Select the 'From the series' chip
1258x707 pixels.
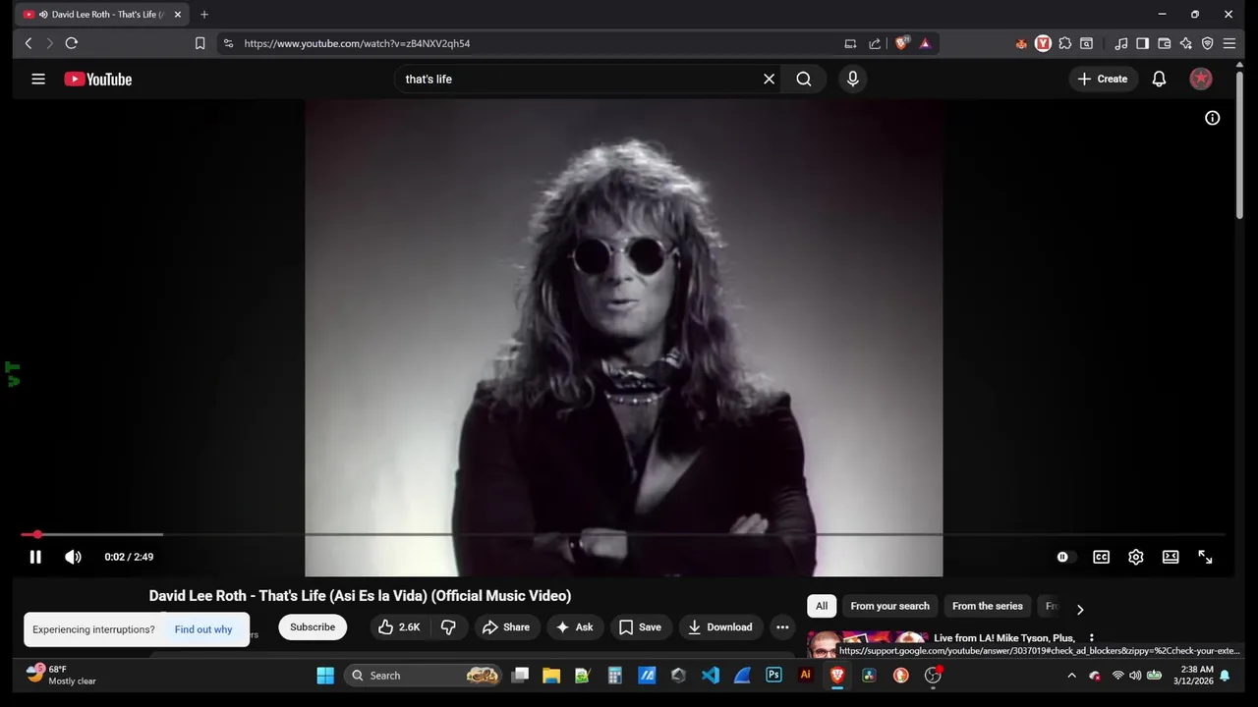988,606
